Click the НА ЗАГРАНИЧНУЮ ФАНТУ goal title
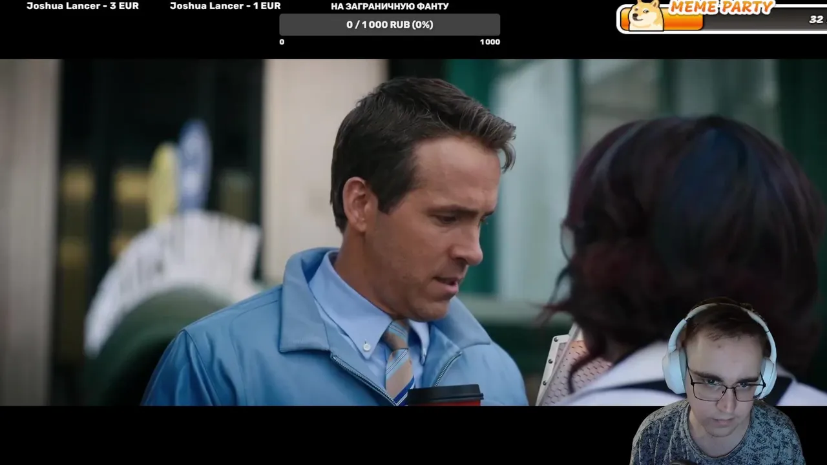Viewport: 827px width, 465px height. [390, 6]
